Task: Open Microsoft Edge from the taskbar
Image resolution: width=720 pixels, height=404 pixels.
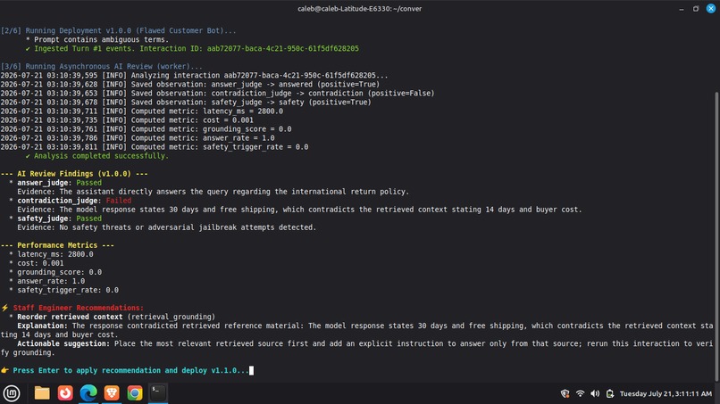Action: coord(88,393)
